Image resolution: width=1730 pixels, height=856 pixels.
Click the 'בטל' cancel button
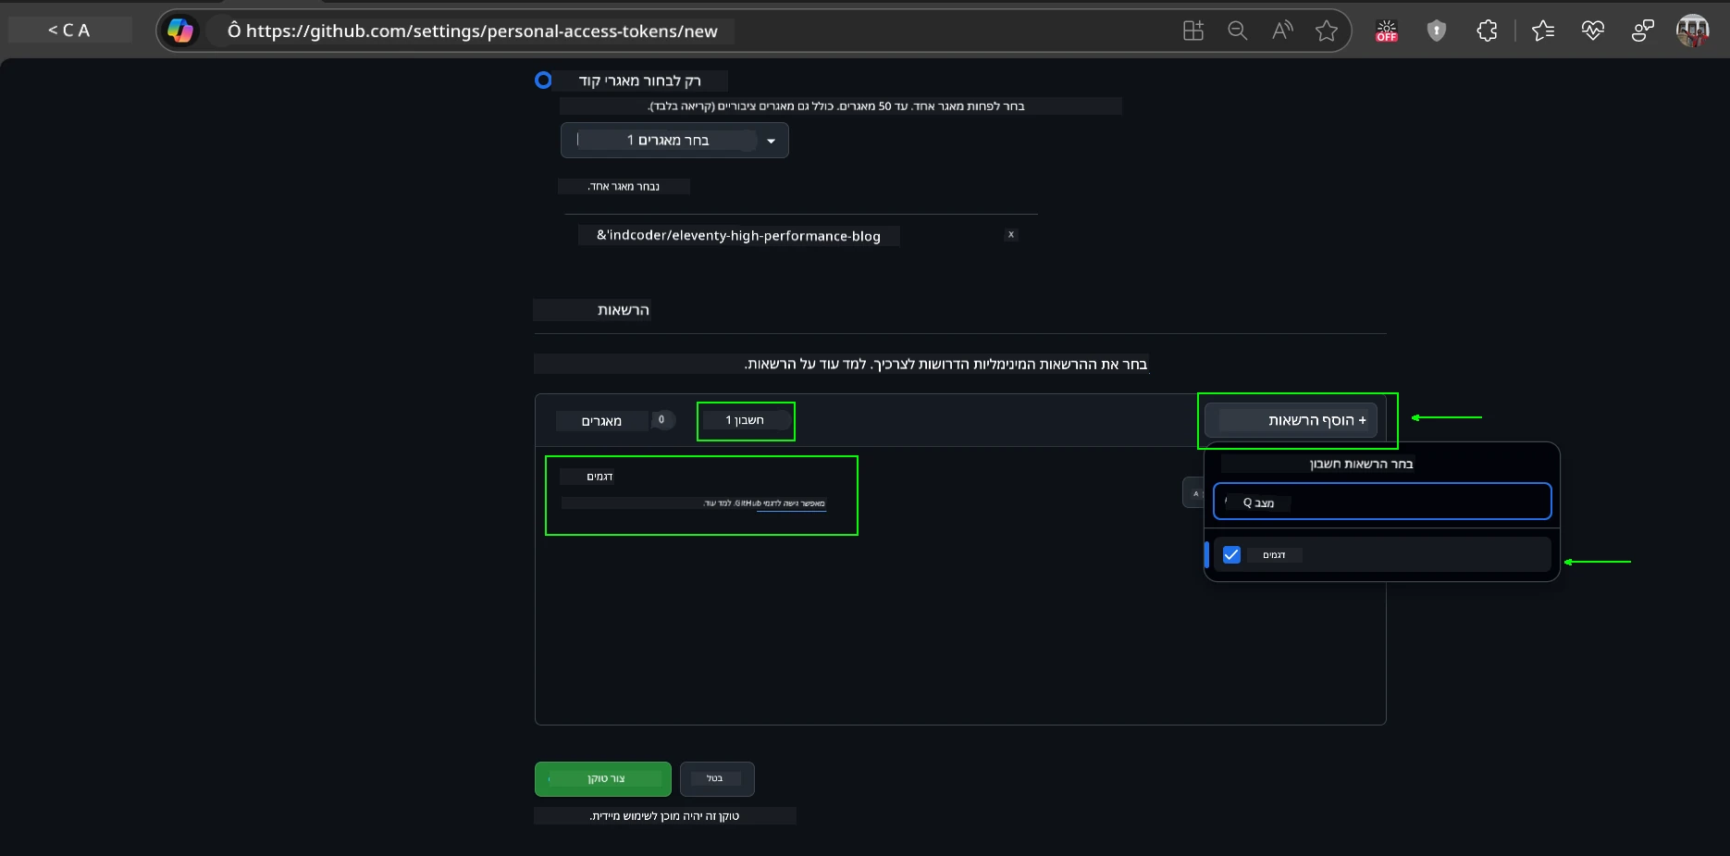point(716,779)
